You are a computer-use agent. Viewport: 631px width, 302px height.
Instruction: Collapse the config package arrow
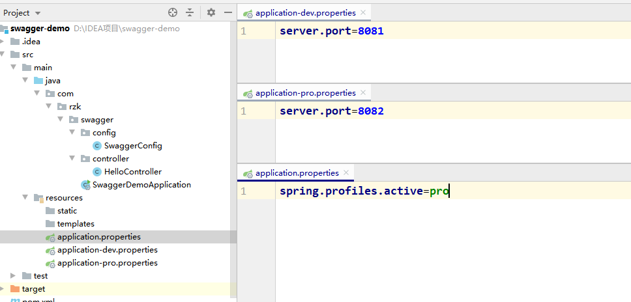click(72, 132)
